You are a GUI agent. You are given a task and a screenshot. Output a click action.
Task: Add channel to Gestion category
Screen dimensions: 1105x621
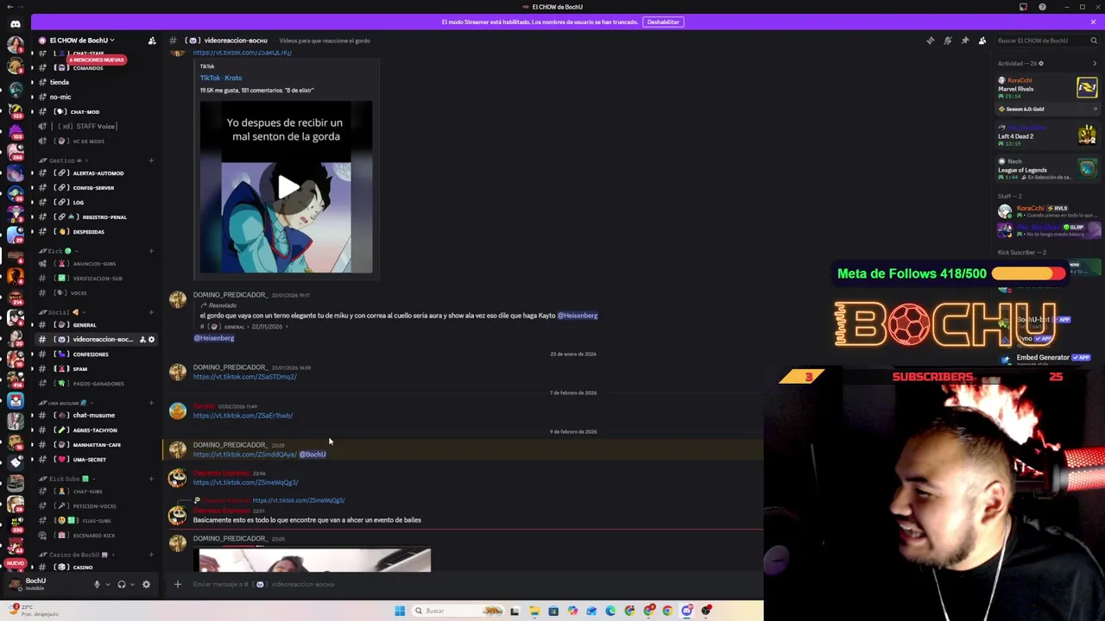click(151, 160)
